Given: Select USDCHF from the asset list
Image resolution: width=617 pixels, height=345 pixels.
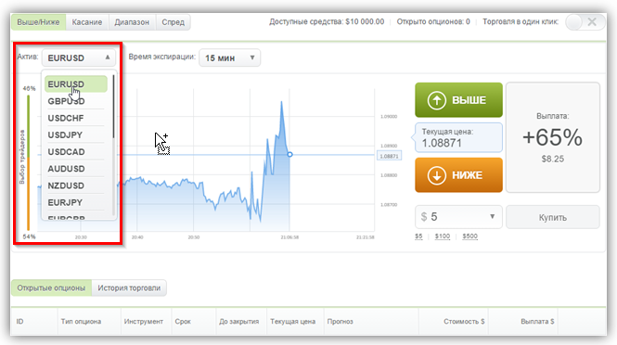Looking at the screenshot, I should tap(76, 118).
